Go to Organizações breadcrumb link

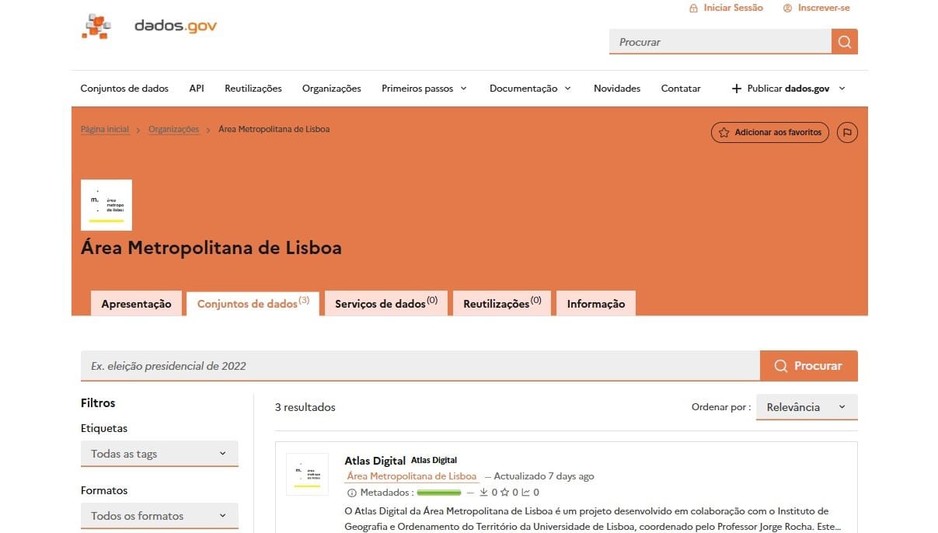174,129
